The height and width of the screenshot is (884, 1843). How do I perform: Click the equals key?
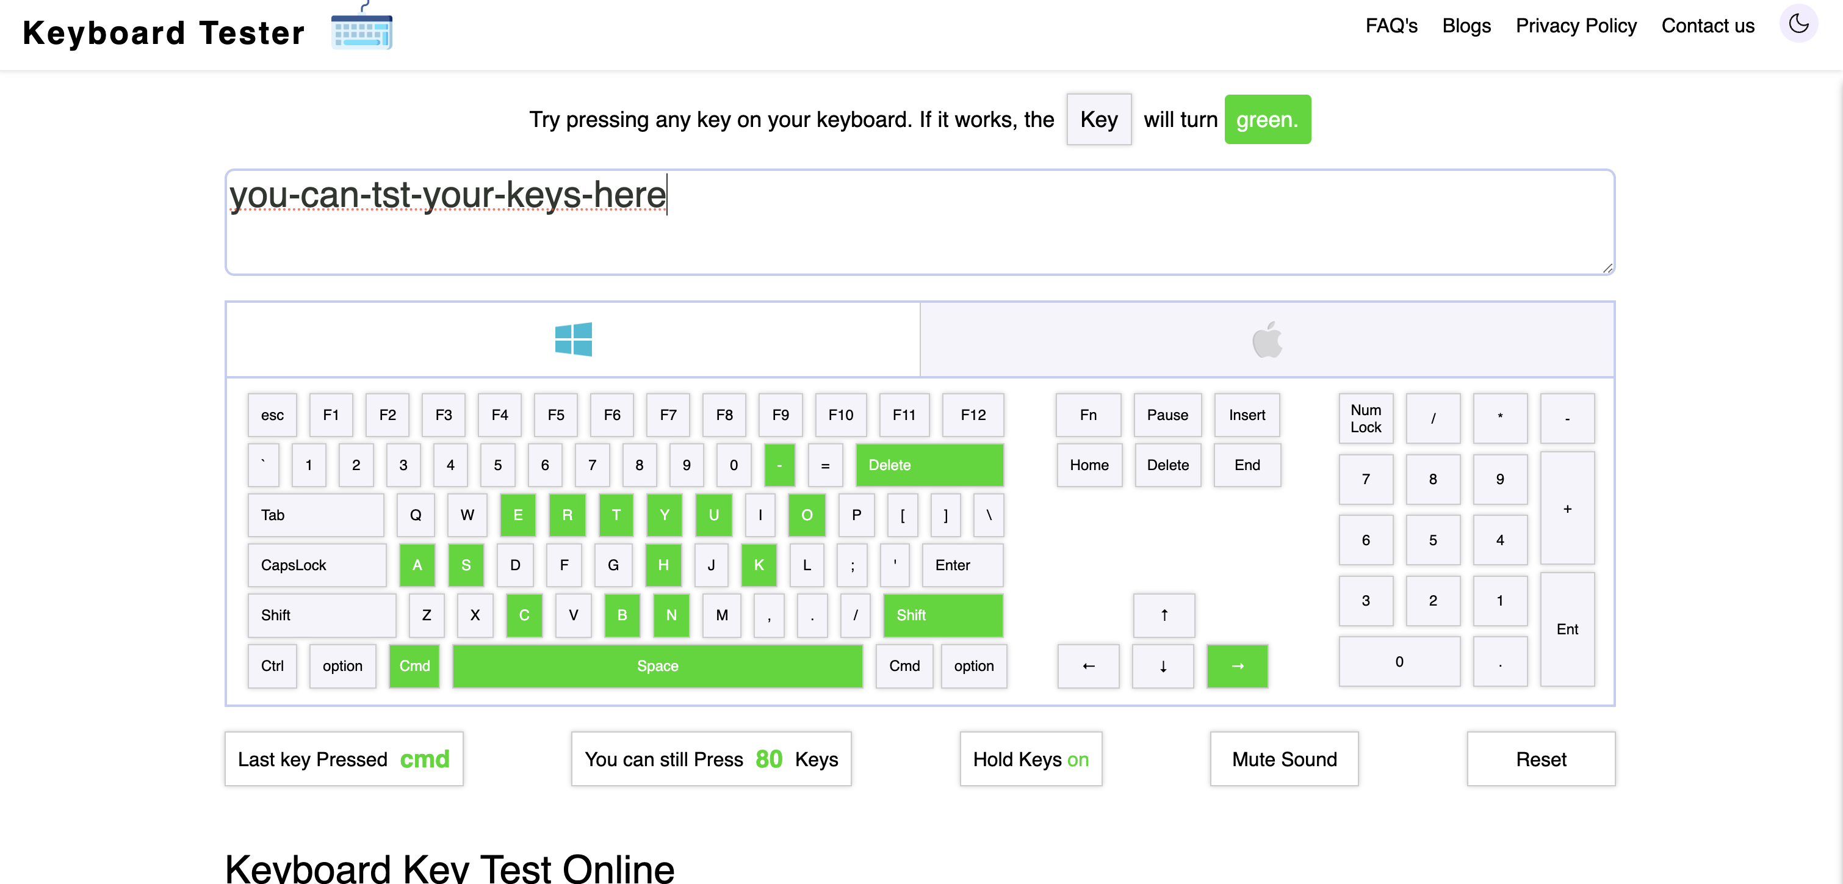pos(826,465)
